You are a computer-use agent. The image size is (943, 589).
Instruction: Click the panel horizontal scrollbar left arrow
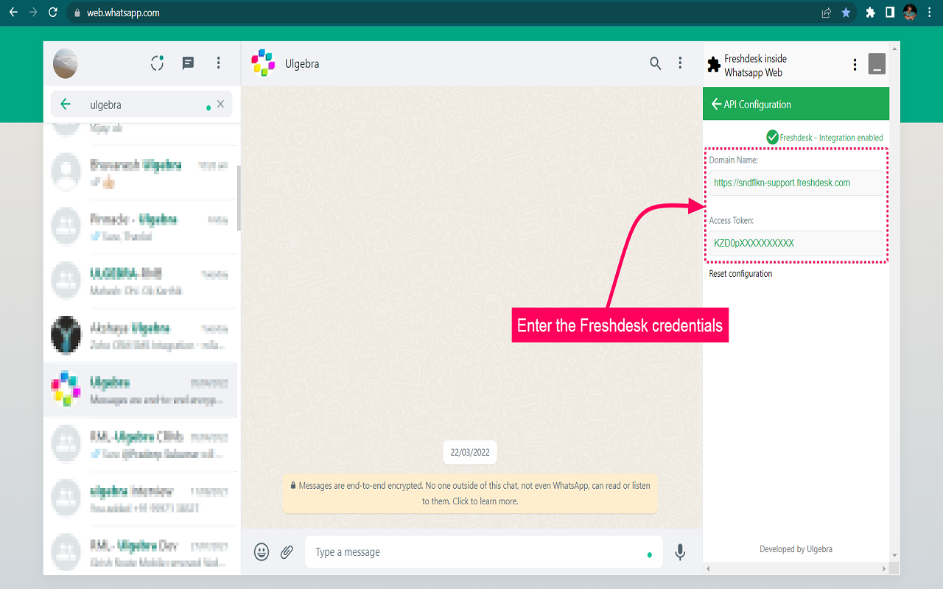click(708, 568)
